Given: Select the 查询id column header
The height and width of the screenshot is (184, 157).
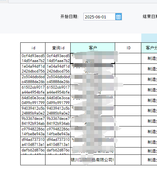Looking at the screenshot, I should tap(58, 48).
